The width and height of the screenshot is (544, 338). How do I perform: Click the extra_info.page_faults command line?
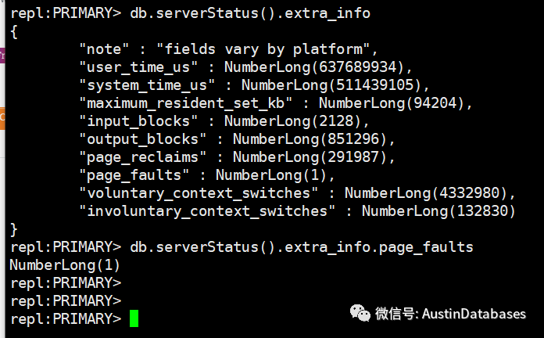tap(302, 247)
